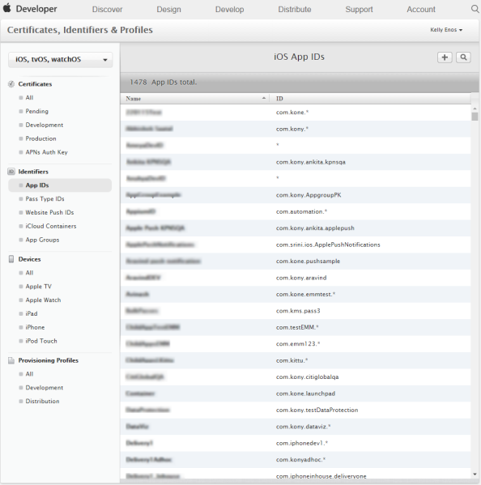Click the Apple logo icon
This screenshot has height=485, width=481.
tap(6, 8)
